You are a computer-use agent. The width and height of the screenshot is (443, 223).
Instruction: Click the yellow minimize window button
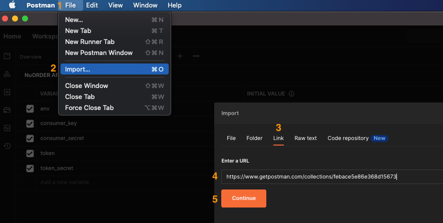[15, 18]
